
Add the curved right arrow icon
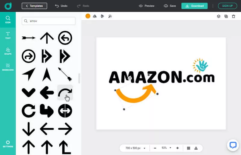[65, 93]
